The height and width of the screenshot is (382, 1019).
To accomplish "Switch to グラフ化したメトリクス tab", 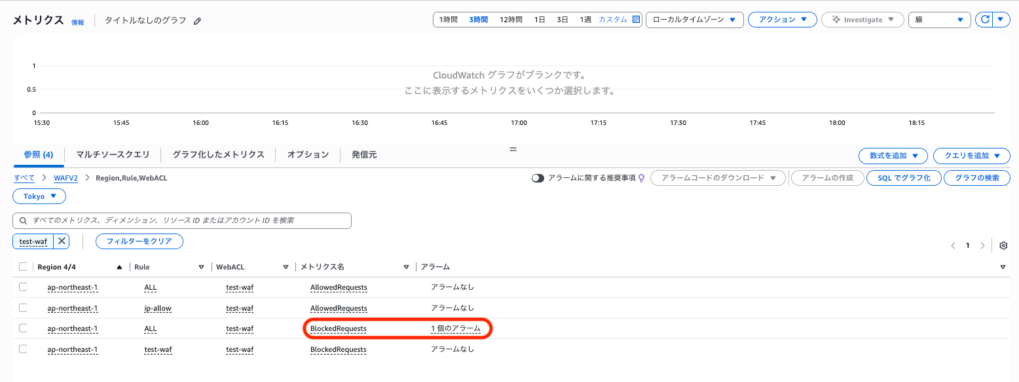I will coord(218,154).
